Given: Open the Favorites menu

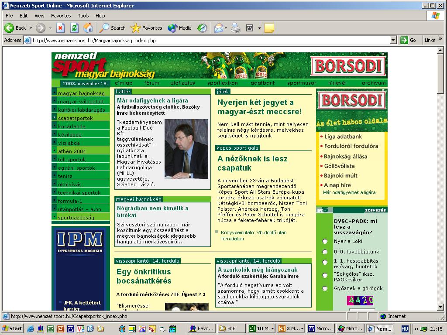Looking at the screenshot, I should (61, 16).
